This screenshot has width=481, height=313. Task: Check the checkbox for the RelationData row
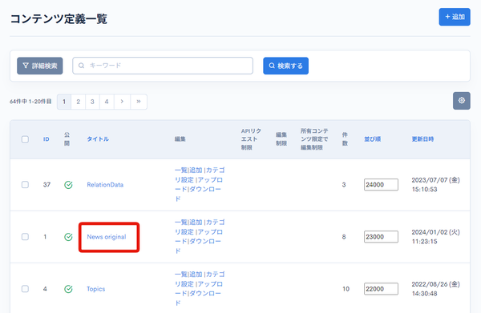25,185
